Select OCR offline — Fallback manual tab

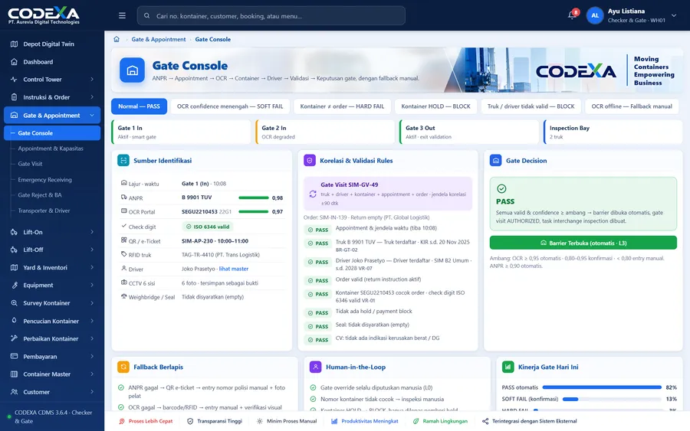coord(632,106)
